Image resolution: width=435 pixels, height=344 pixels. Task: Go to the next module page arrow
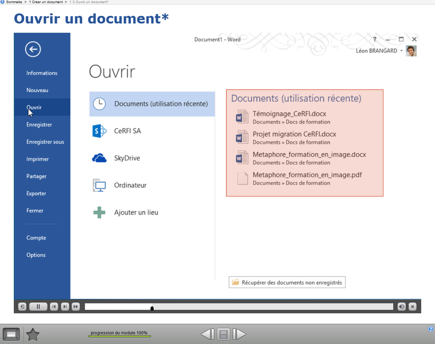[239, 335]
